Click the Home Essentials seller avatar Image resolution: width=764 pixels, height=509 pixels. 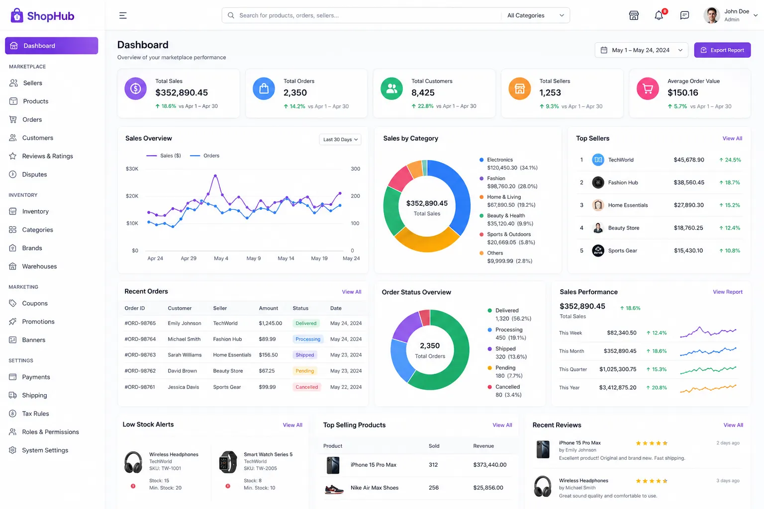[x=598, y=205]
